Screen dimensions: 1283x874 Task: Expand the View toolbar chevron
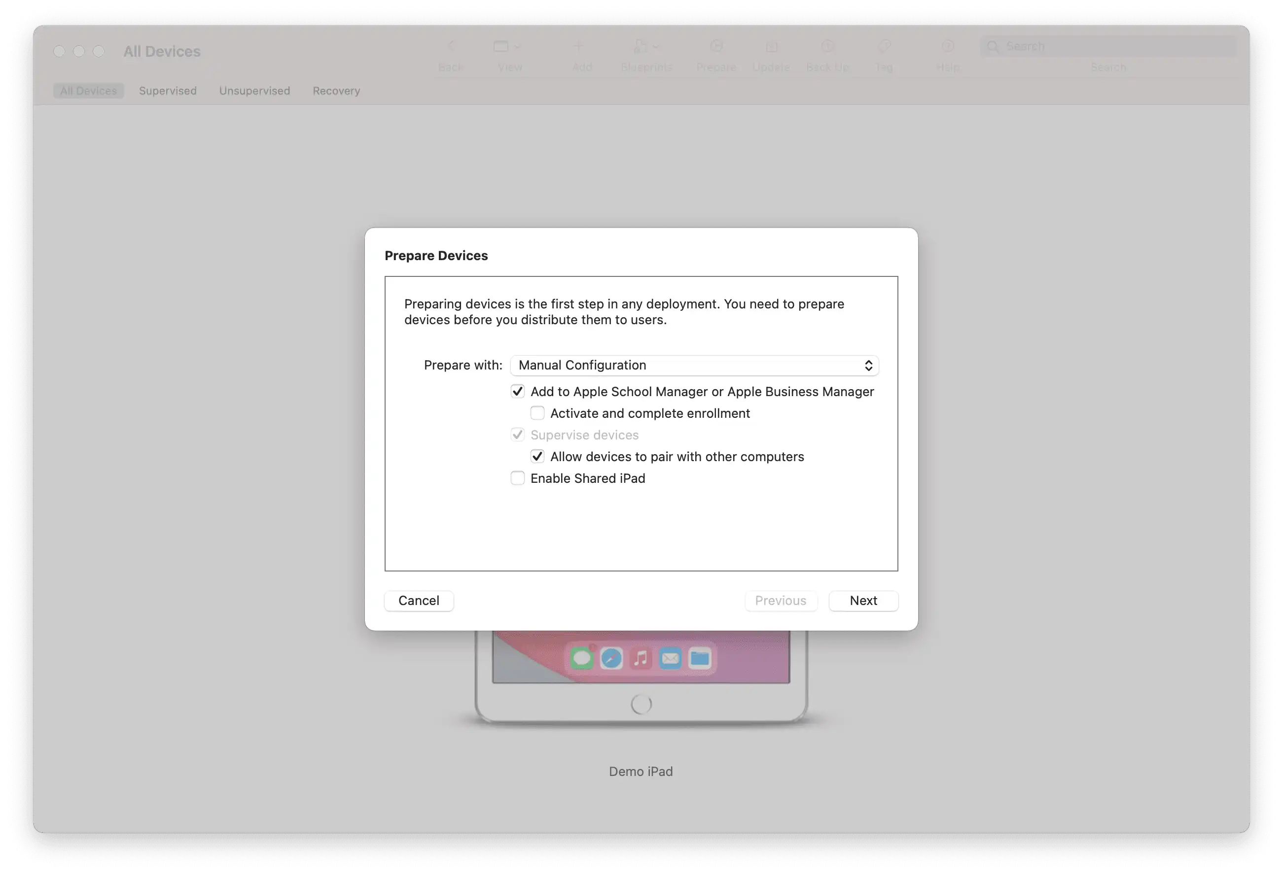coord(517,47)
